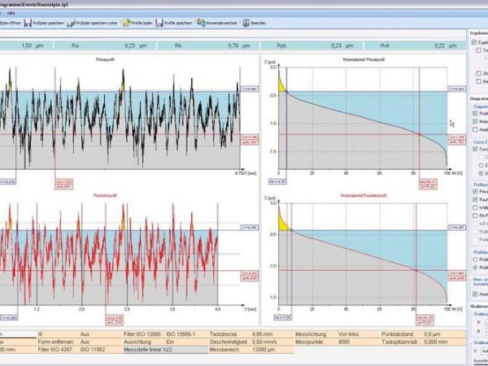
Task: Enable the Ra... checkbox under Ergebnisse
Action: [x=479, y=81]
